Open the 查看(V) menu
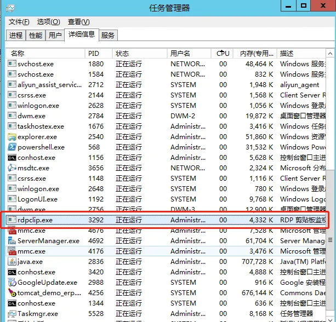This screenshot has width=336, height=322. click(78, 22)
